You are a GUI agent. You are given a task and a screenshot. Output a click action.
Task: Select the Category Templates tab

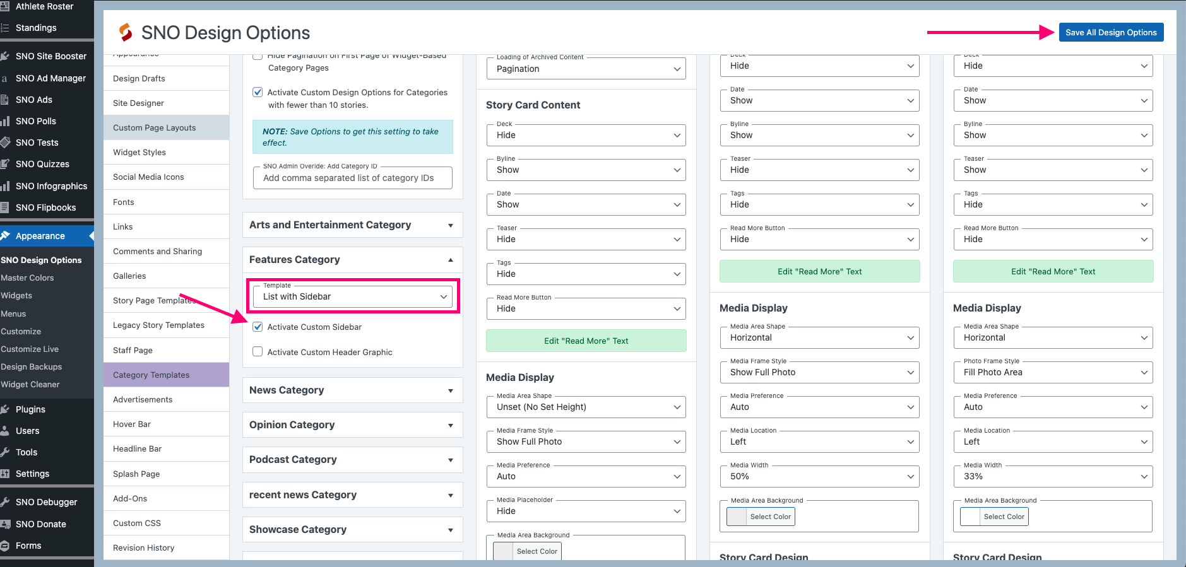coord(167,375)
